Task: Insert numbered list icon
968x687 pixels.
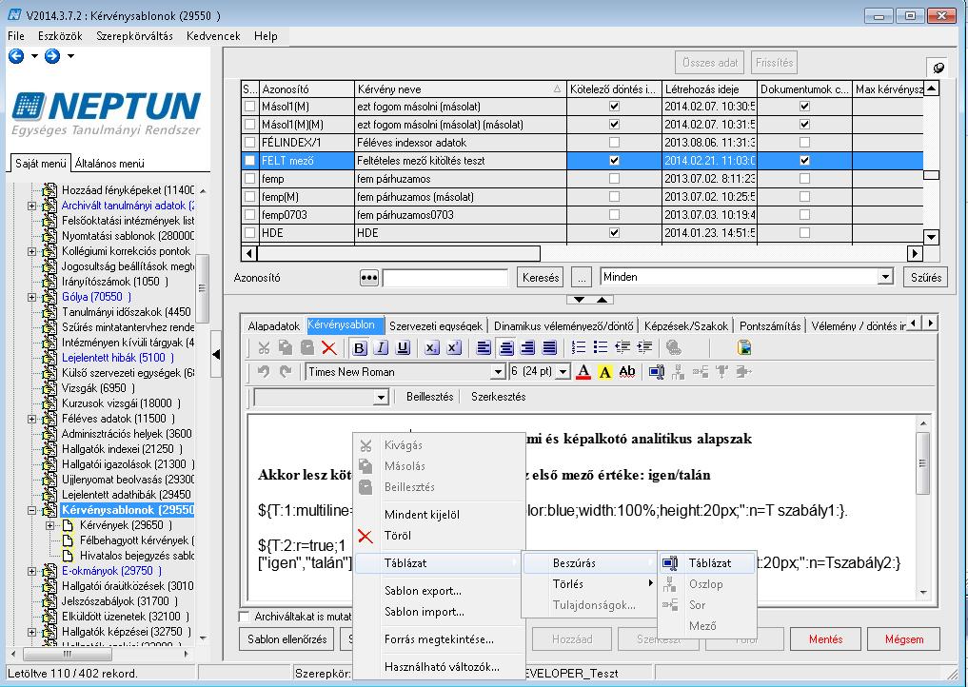Action: click(x=579, y=347)
